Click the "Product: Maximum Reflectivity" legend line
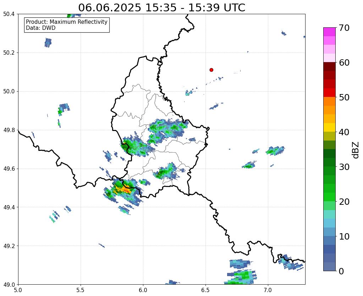Screen dimensions: 363x296 [x=67, y=22]
